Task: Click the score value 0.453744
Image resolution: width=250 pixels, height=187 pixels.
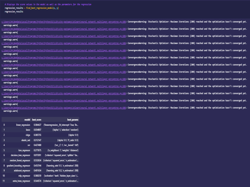Action: (37, 166)
